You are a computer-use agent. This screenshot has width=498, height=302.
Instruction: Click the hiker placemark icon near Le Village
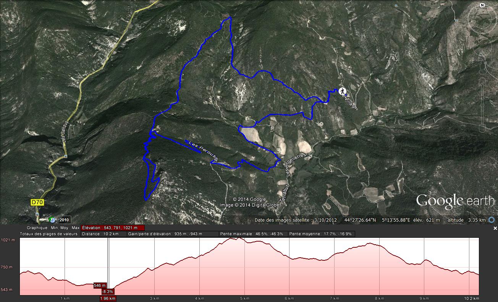point(342,91)
